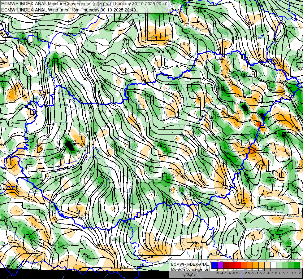Pick the legend swatch between -1 and -0.5
303x279 pixels.
click(x=267, y=265)
